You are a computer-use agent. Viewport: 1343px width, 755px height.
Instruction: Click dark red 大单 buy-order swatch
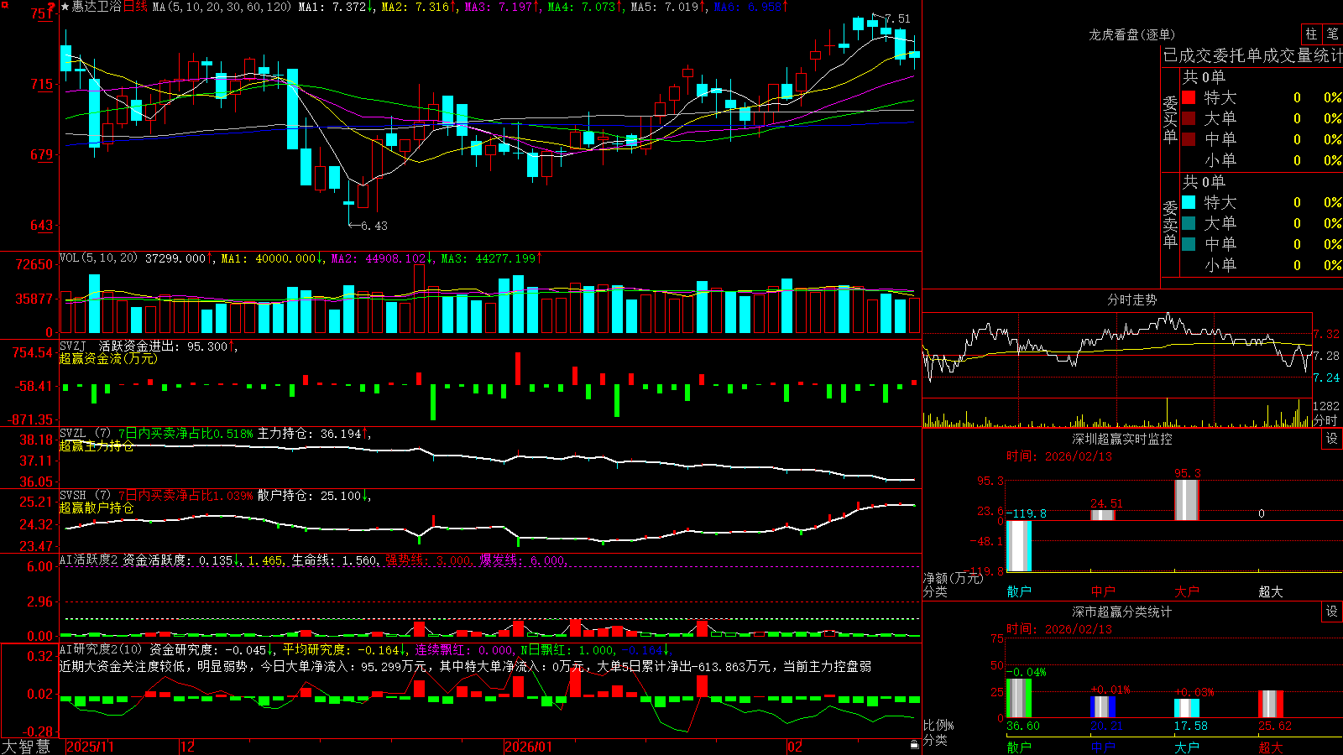pyautogui.click(x=1189, y=118)
